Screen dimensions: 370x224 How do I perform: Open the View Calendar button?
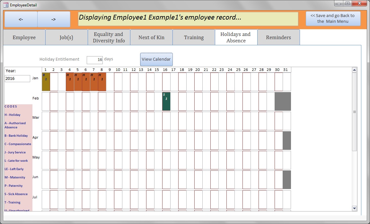[156, 59]
